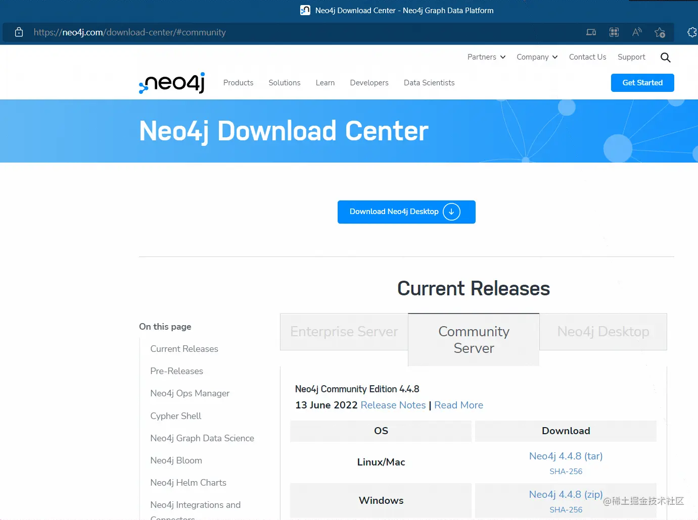Click the lock icon in address bar
This screenshot has height=520, width=698.
click(x=19, y=32)
